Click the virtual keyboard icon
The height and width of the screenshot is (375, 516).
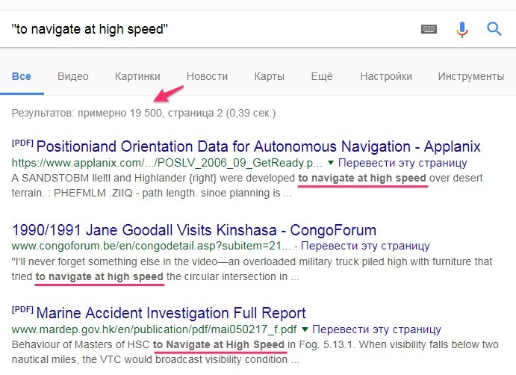pos(429,29)
